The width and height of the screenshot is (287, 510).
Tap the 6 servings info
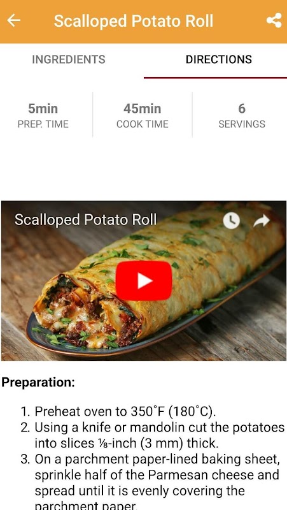(x=242, y=115)
